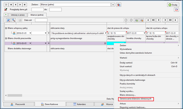Jump to last column with filled right arrow
This screenshot has width=183, height=109.
(175, 20)
